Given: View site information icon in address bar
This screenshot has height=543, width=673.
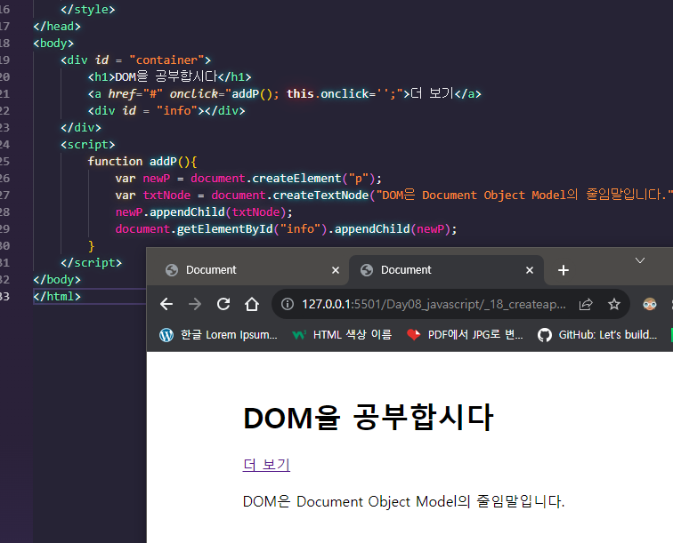Looking at the screenshot, I should [288, 304].
